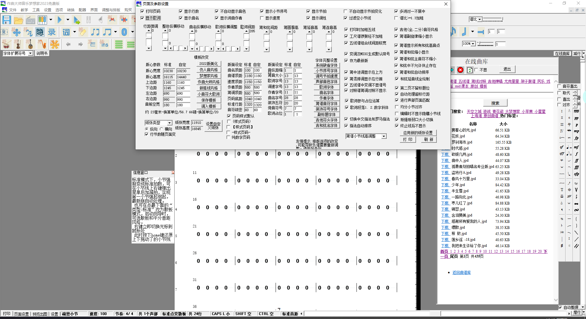The image size is (586, 319).
Task: Select the blue four-way move arrows icon
Action: tap(16, 32)
